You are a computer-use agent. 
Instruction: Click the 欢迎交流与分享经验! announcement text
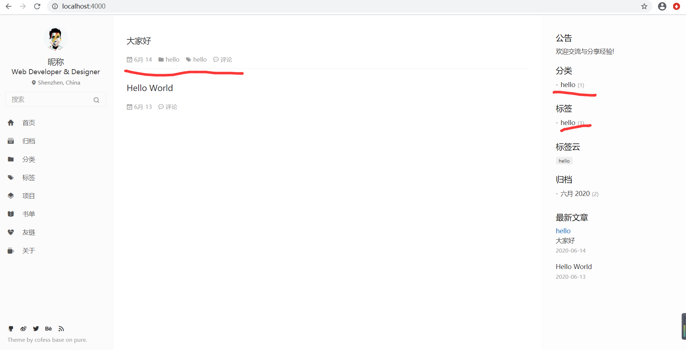click(585, 52)
